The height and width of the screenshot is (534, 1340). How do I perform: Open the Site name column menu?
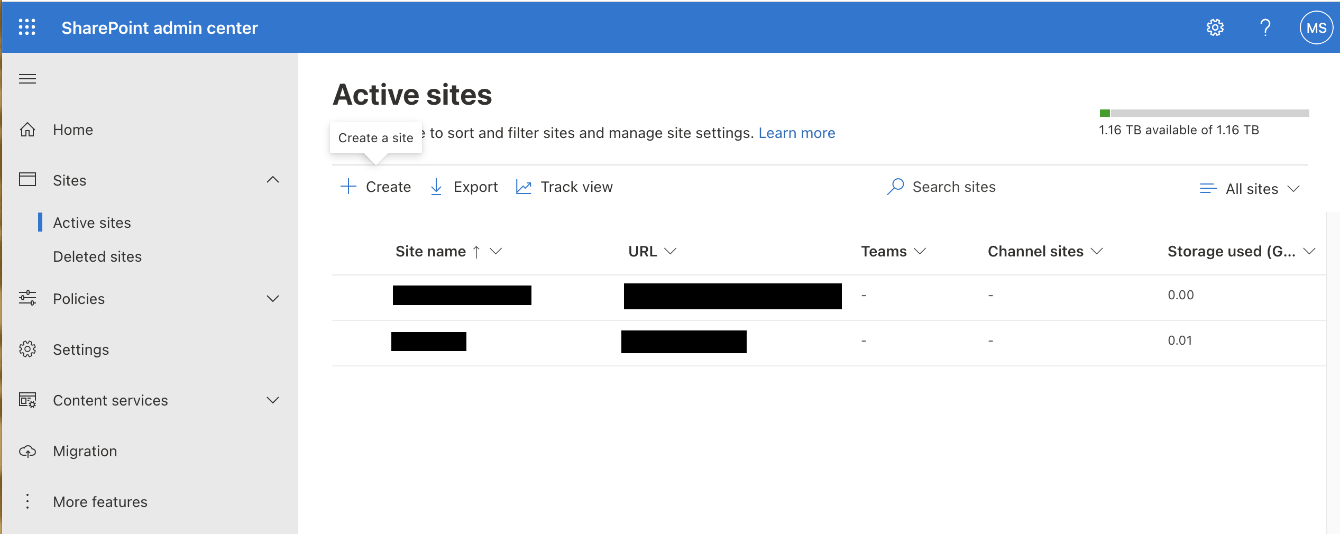(x=495, y=251)
